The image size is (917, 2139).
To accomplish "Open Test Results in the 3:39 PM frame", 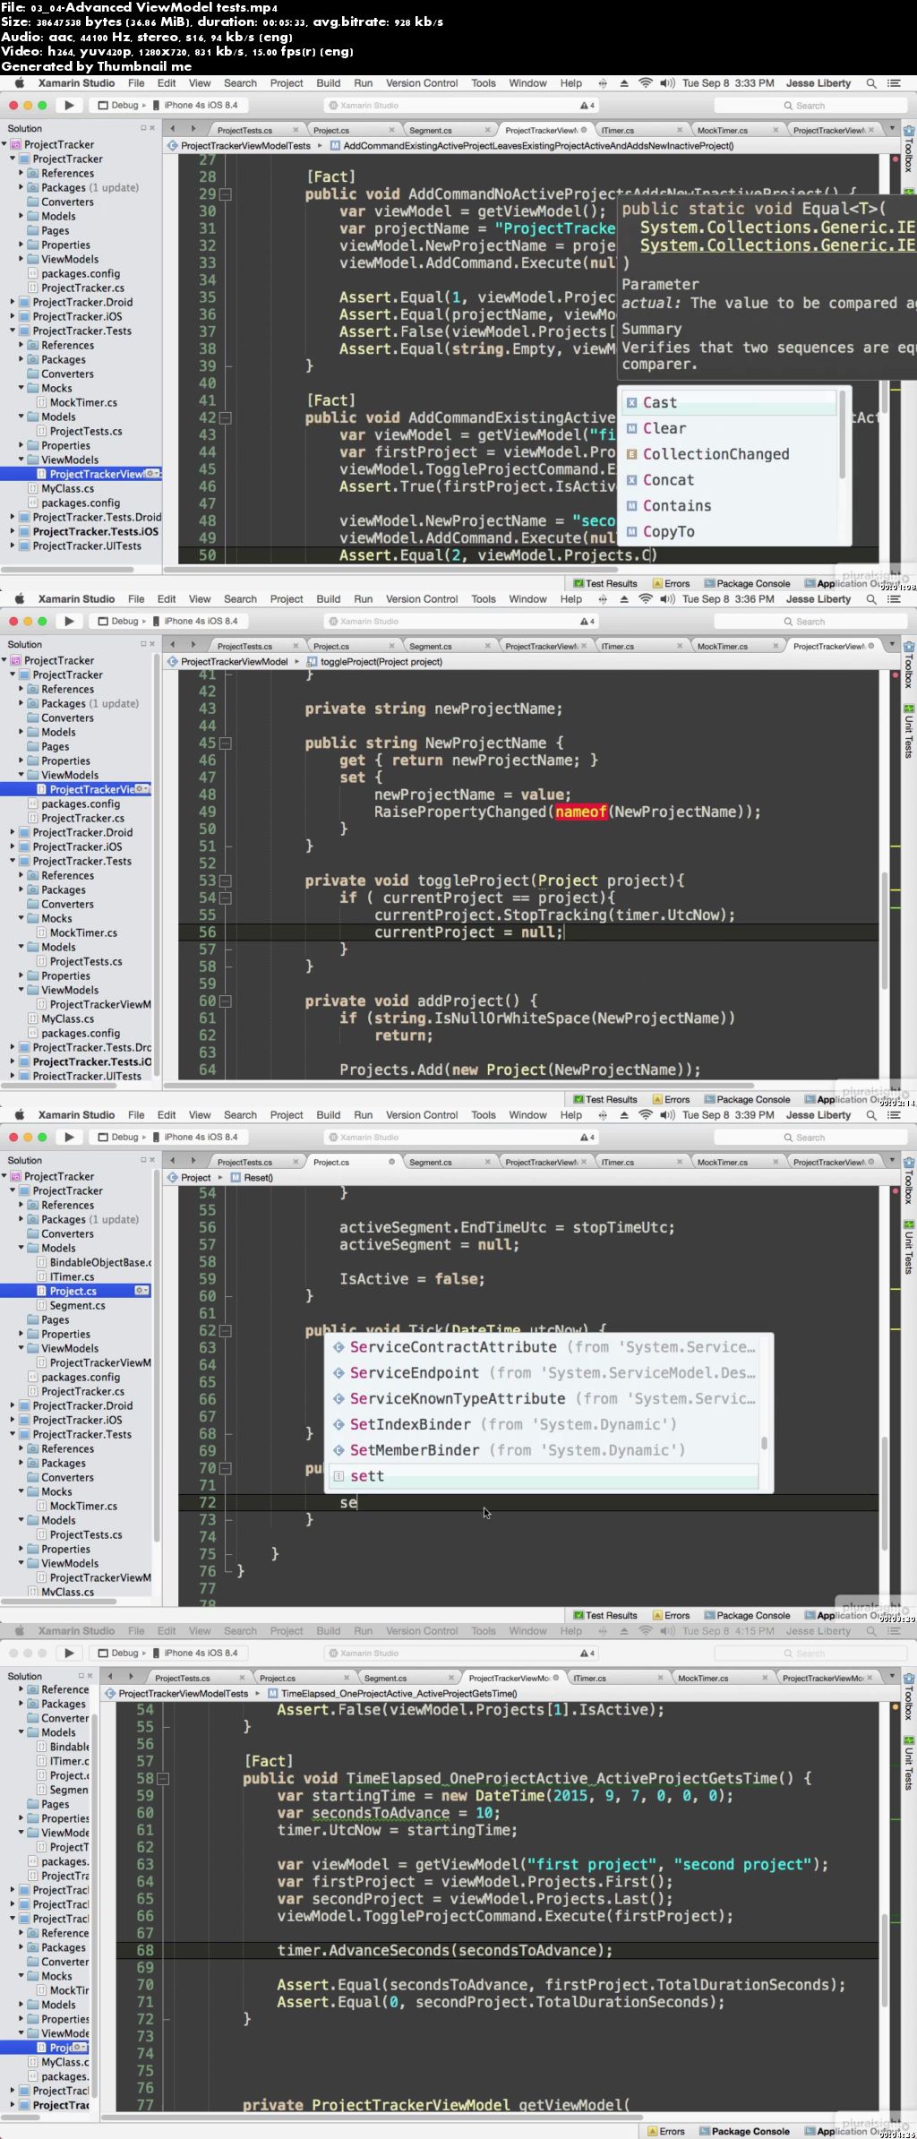I will [605, 1615].
